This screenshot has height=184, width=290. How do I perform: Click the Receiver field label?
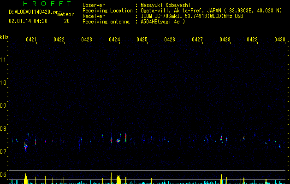[94, 16]
